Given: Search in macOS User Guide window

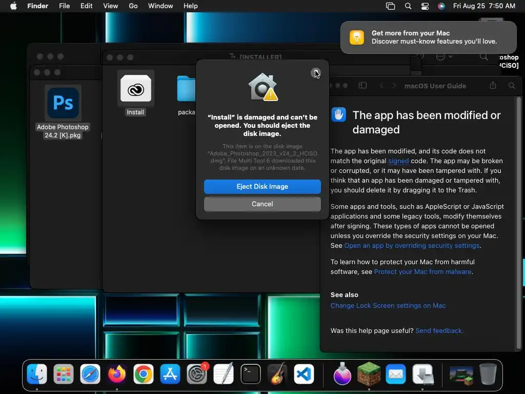Looking at the screenshot, I should (x=512, y=86).
